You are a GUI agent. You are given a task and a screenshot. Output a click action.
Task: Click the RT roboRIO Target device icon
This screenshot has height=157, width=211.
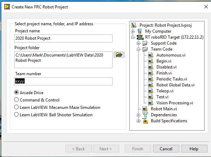[x=140, y=37]
